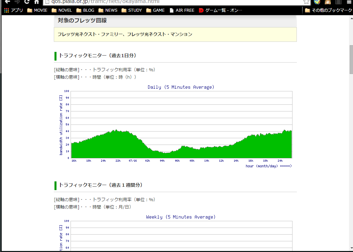Click the daily traffic graph image
The image size is (353, 252).
[175, 128]
